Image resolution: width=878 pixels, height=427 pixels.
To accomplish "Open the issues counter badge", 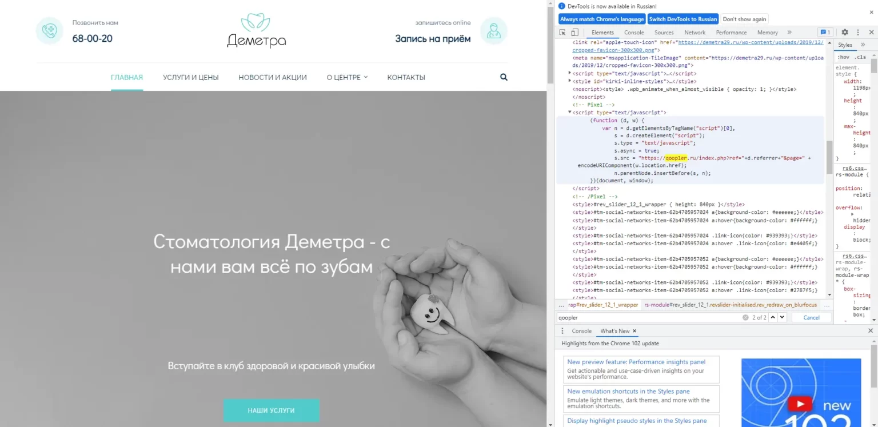I will 825,33.
